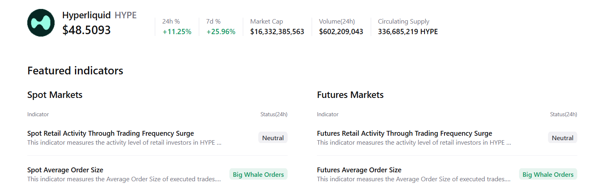The width and height of the screenshot is (605, 191).
Task: Click the Featured indicators heading
Action: pyautogui.click(x=75, y=71)
